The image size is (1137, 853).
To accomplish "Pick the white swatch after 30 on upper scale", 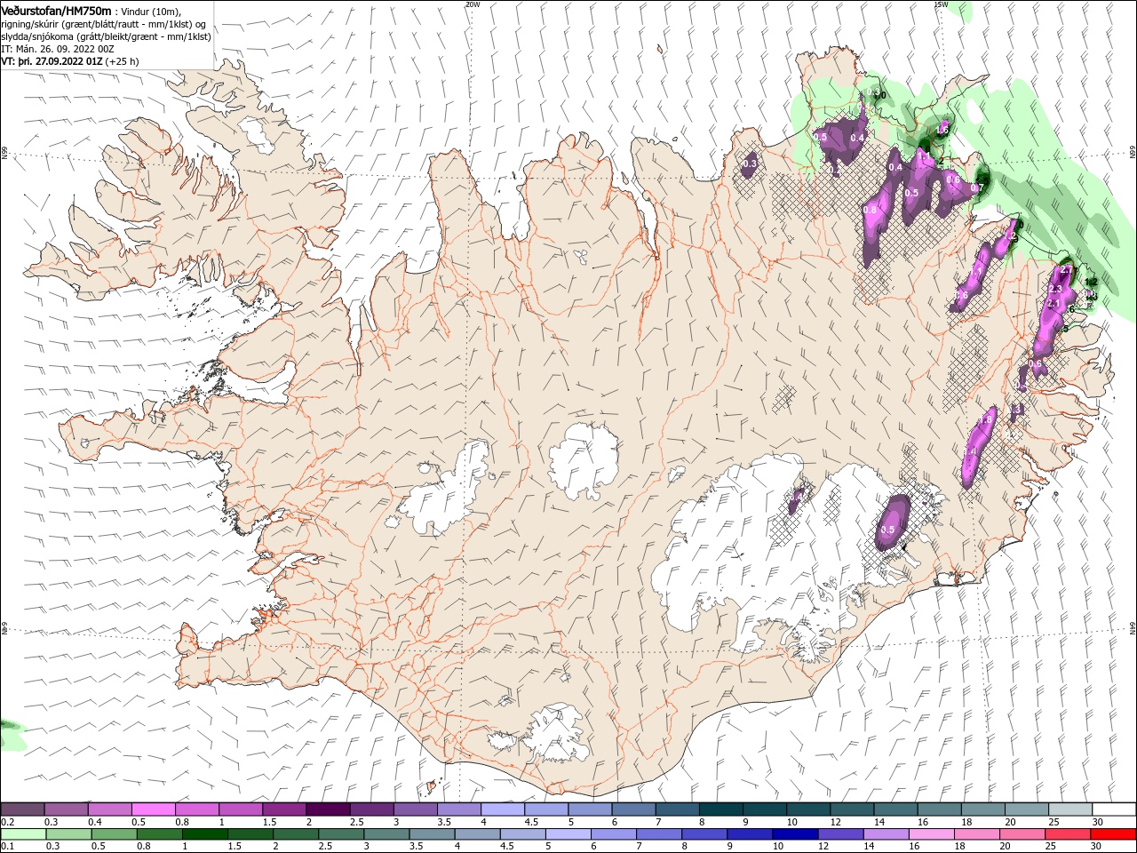I will pyautogui.click(x=1114, y=809).
